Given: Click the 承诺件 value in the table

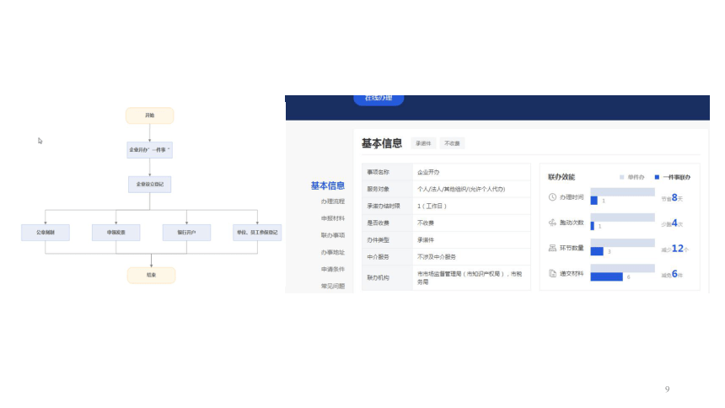Looking at the screenshot, I should click(x=471, y=240).
